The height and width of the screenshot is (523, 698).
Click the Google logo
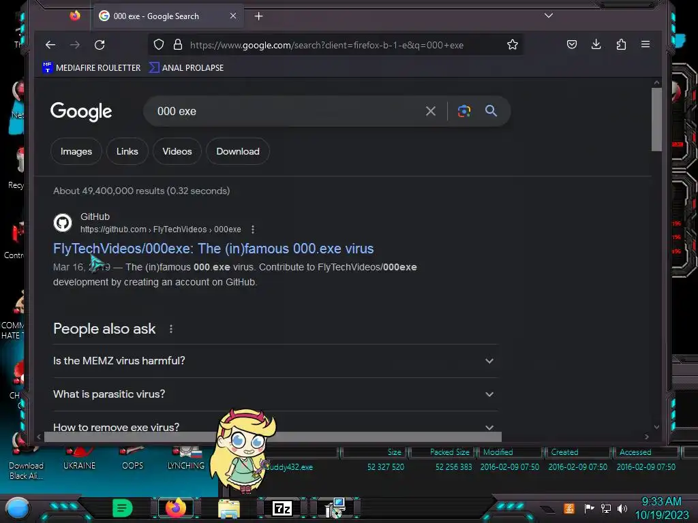[81, 111]
